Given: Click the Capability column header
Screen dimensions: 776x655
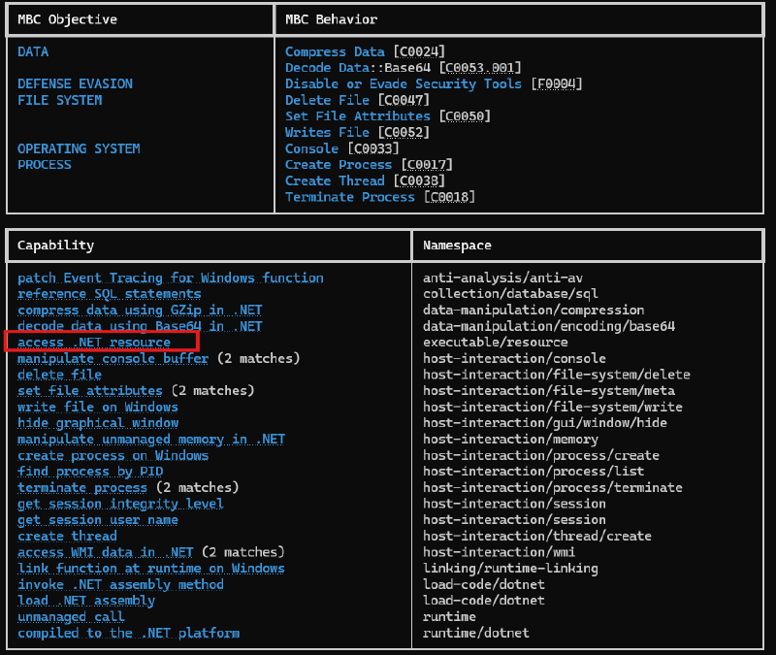Looking at the screenshot, I should (56, 246).
